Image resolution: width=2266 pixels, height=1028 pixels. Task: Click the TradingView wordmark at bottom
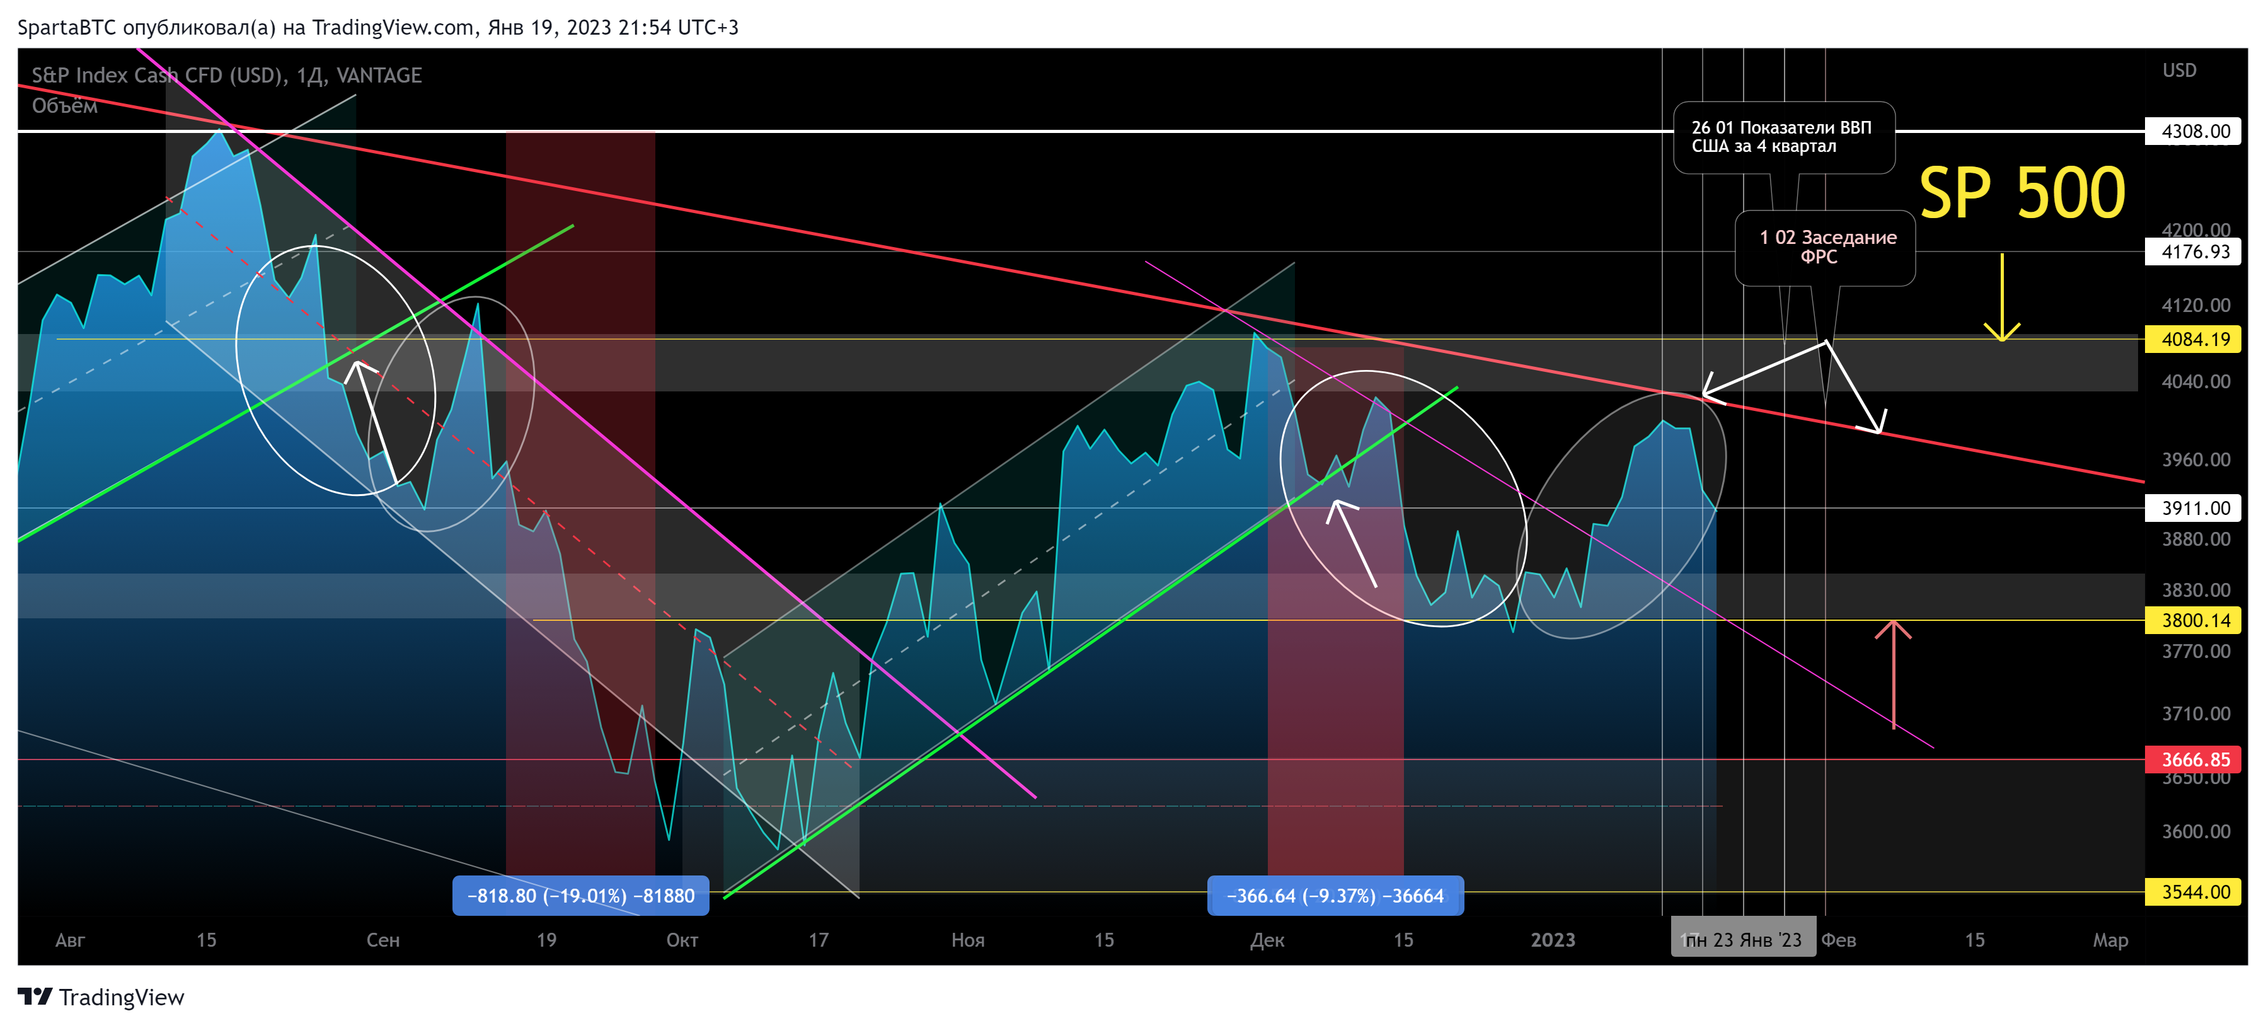click(122, 997)
